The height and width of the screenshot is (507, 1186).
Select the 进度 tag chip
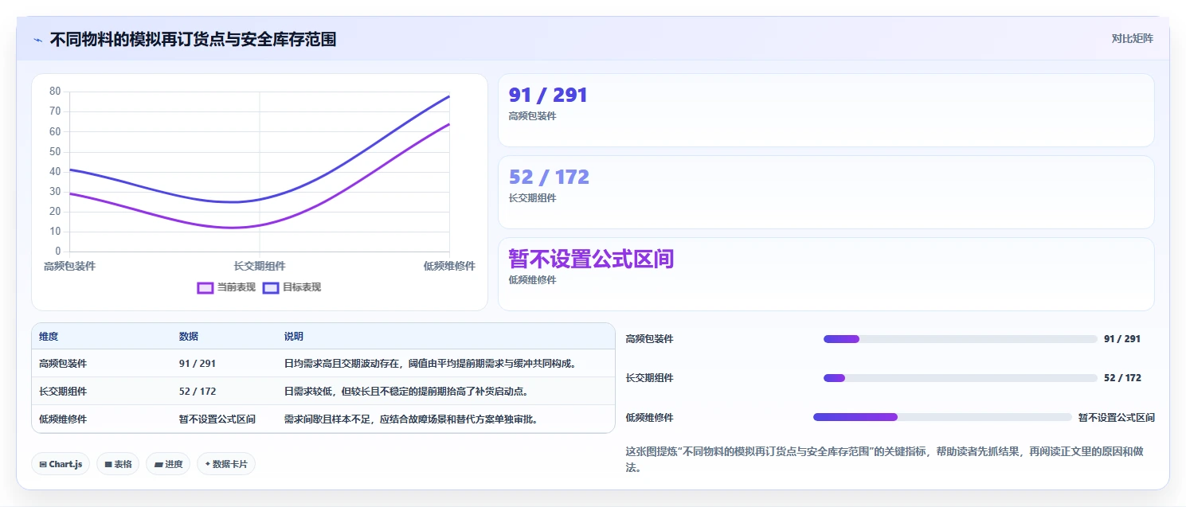(x=168, y=464)
